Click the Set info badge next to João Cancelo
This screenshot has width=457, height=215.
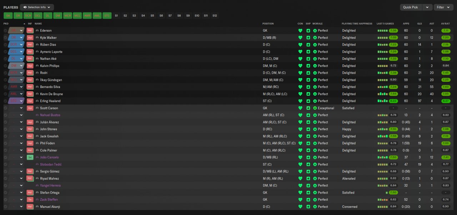30,157
